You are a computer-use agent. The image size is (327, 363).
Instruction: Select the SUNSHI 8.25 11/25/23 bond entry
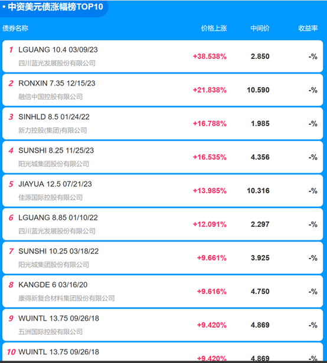point(162,157)
